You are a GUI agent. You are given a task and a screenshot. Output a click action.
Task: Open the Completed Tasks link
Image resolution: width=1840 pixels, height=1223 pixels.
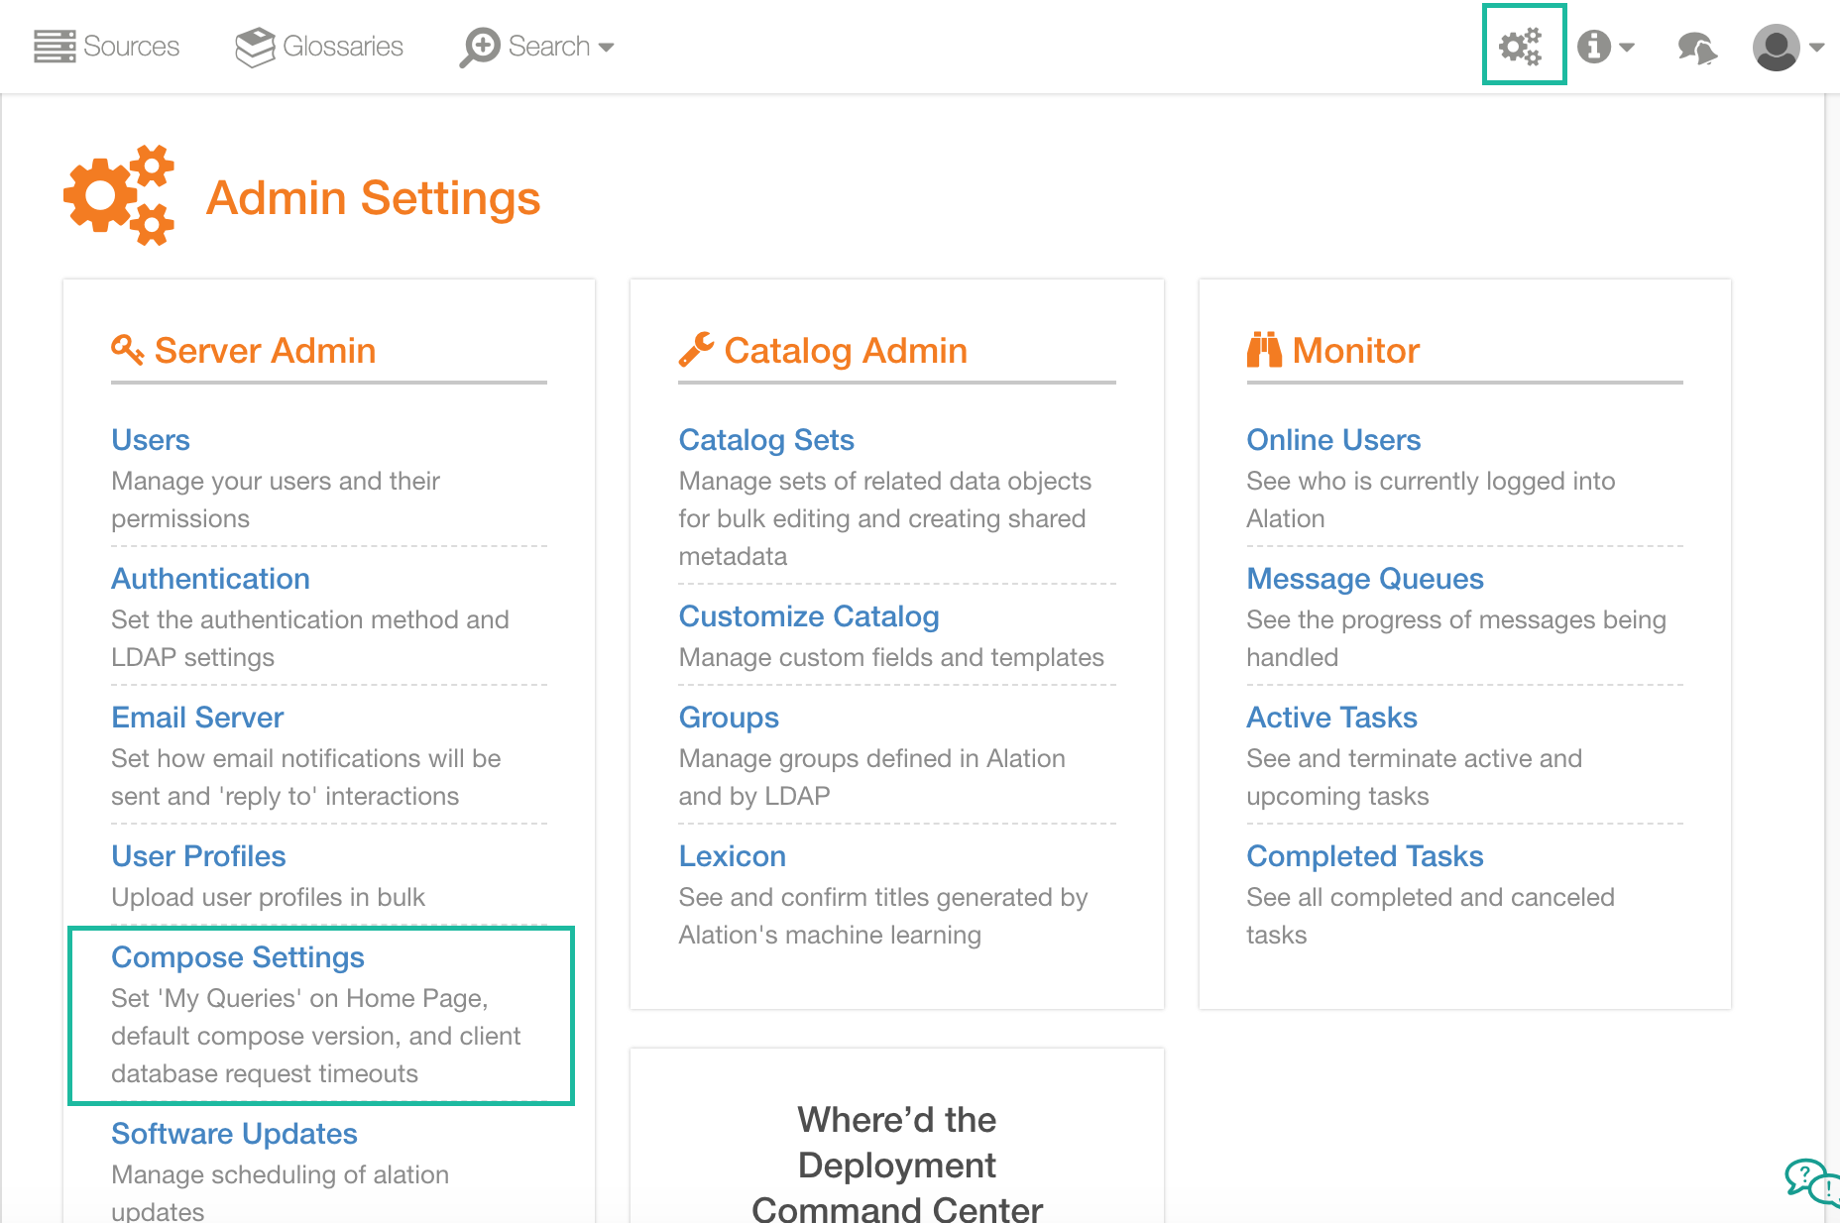click(1365, 856)
